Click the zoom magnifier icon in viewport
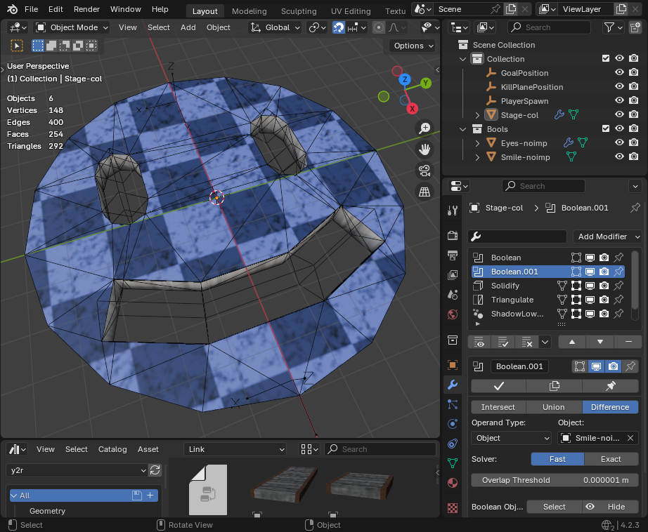This screenshot has width=648, height=532. [425, 128]
